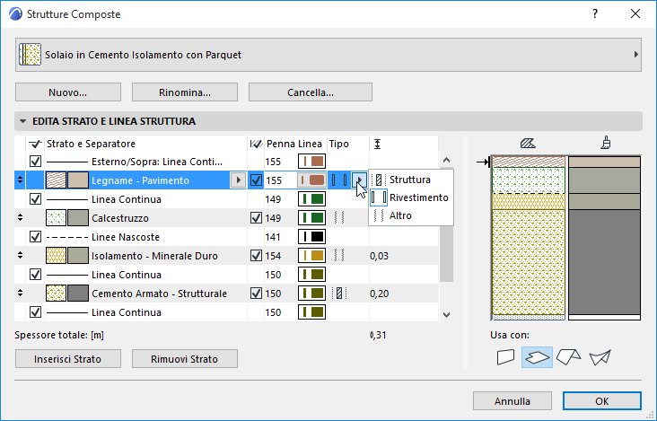657x421 pixels.
Task: Click the Rinomina button
Action: 185,92
